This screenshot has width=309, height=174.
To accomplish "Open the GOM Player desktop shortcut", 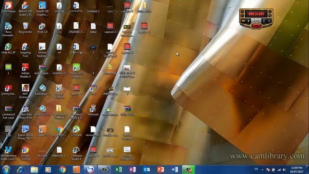I will tap(8, 7).
